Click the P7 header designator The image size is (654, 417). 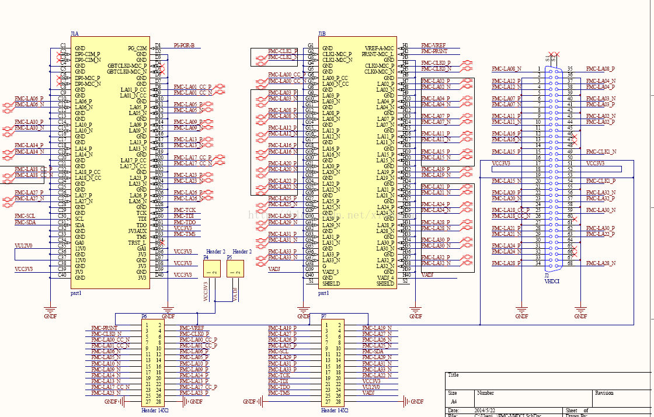click(x=324, y=317)
